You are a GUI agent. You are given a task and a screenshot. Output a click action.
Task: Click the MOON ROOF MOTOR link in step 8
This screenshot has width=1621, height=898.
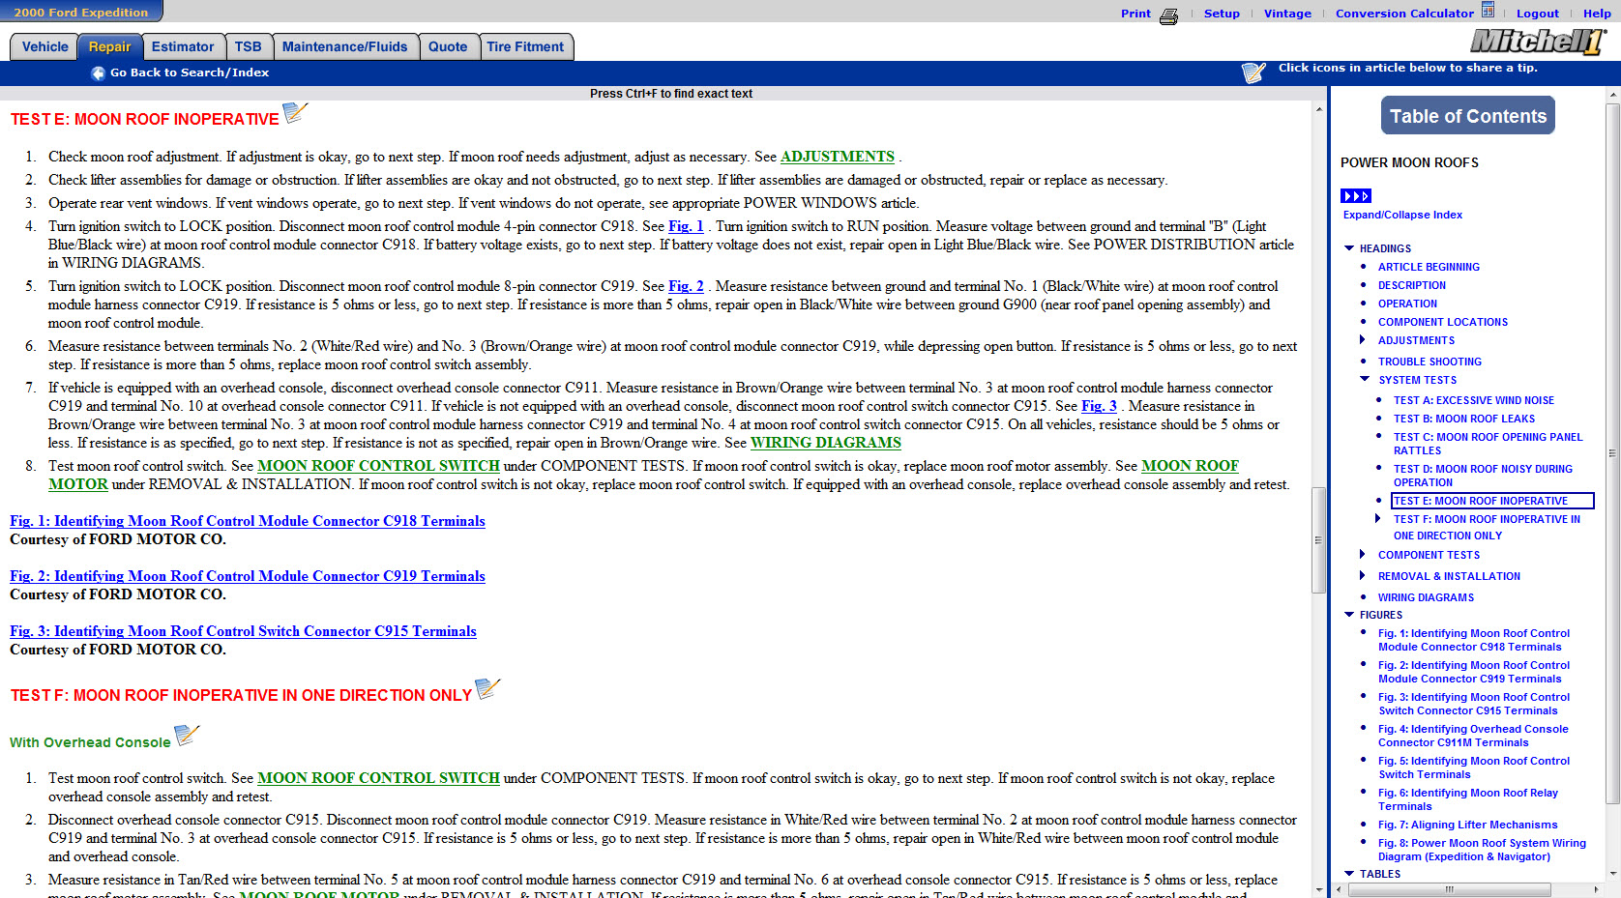(x=1190, y=466)
